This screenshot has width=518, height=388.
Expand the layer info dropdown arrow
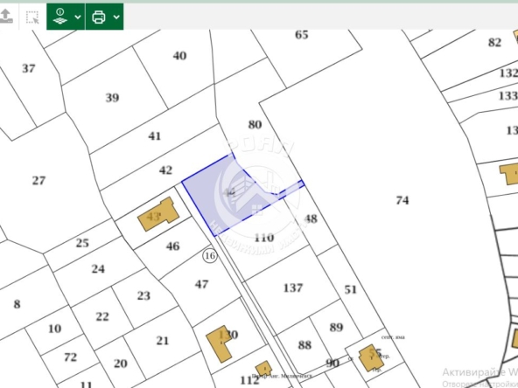pos(78,17)
